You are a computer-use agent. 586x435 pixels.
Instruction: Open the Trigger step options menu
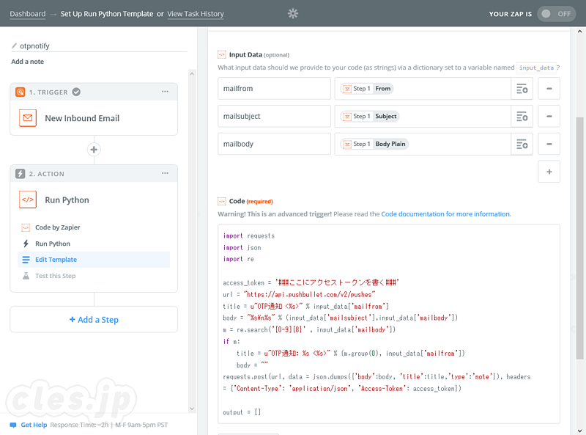pyautogui.click(x=166, y=92)
